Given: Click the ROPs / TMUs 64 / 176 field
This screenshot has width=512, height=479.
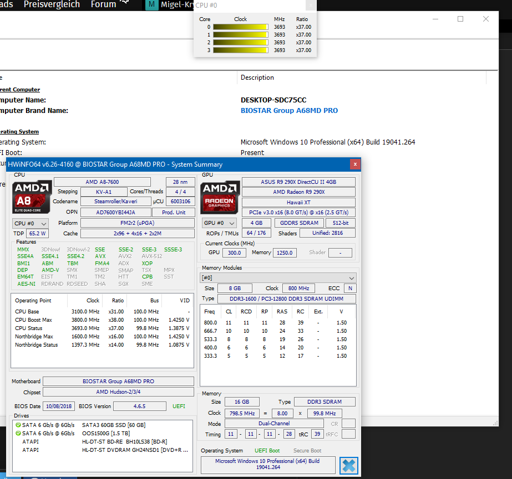Looking at the screenshot, I should (256, 233).
